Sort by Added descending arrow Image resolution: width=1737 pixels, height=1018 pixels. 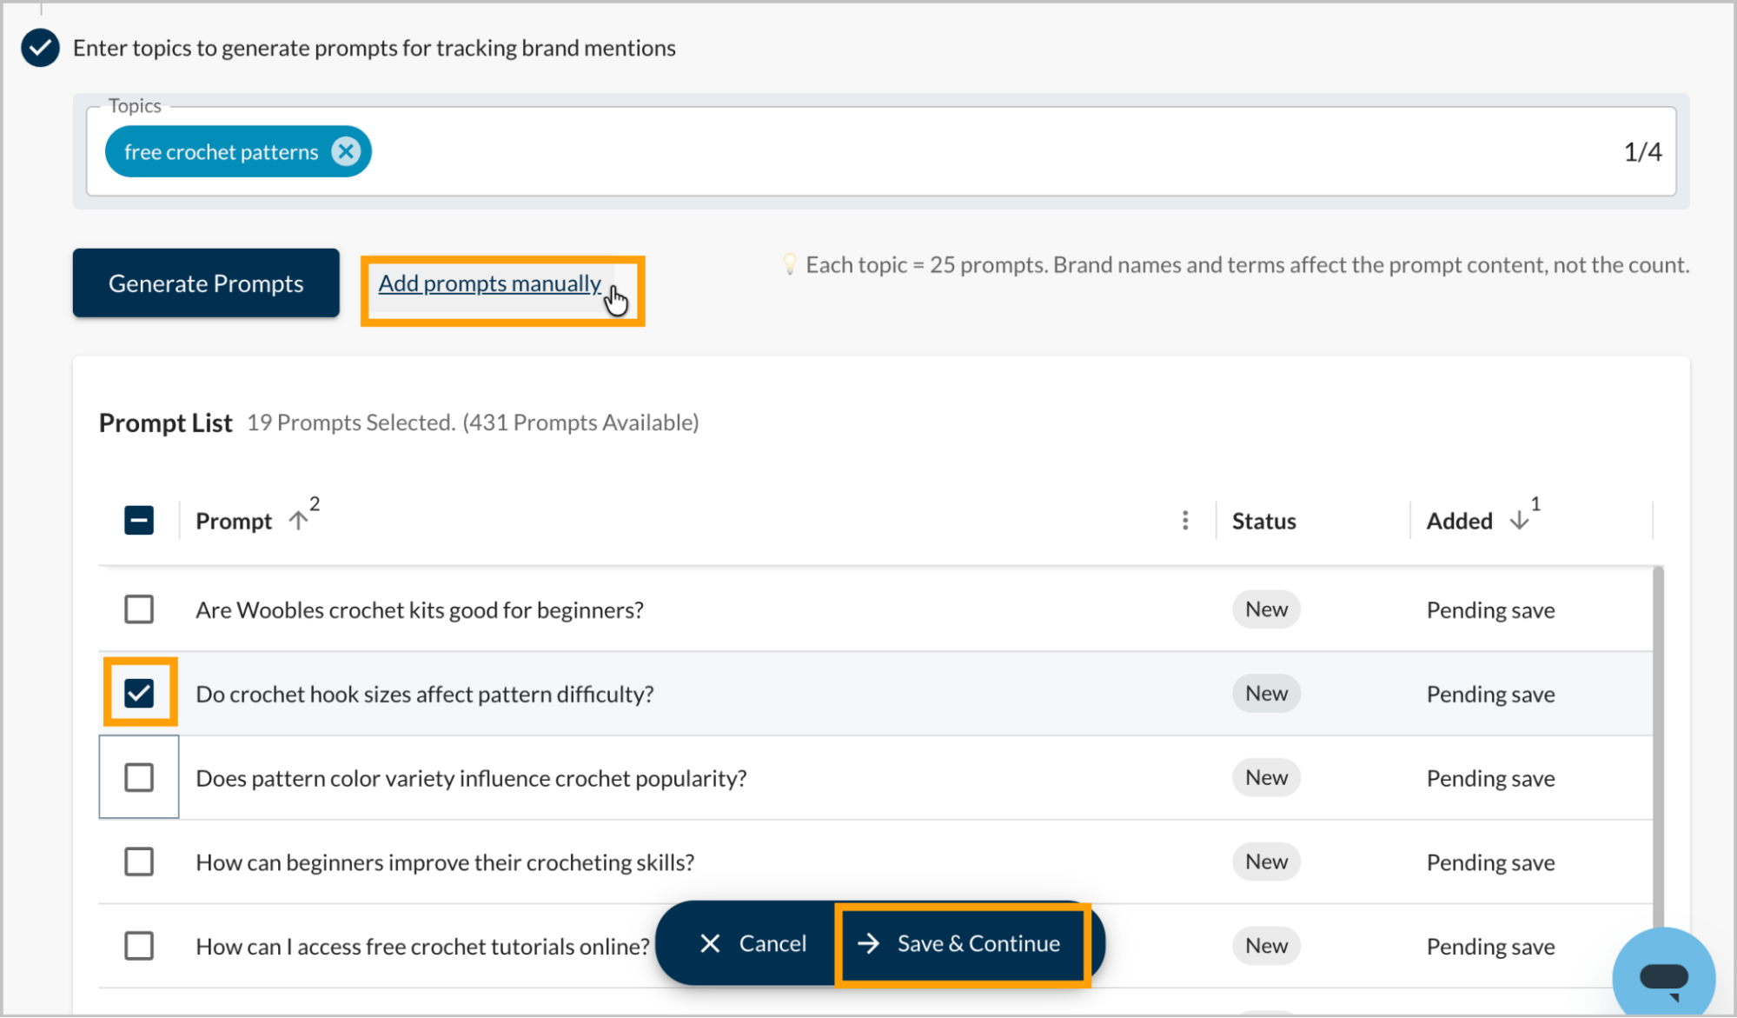point(1519,521)
